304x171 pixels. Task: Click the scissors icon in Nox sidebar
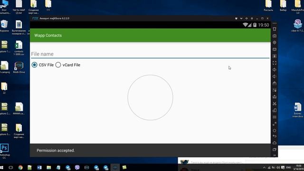pos(275,104)
